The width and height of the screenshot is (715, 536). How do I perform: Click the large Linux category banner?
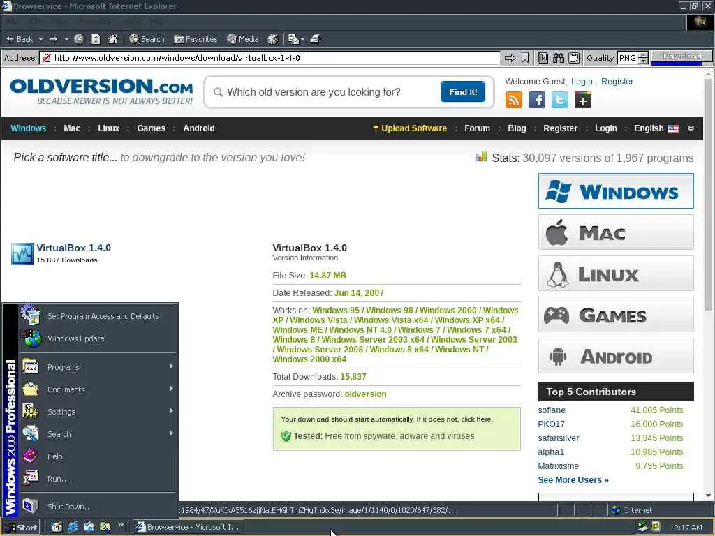point(616,274)
